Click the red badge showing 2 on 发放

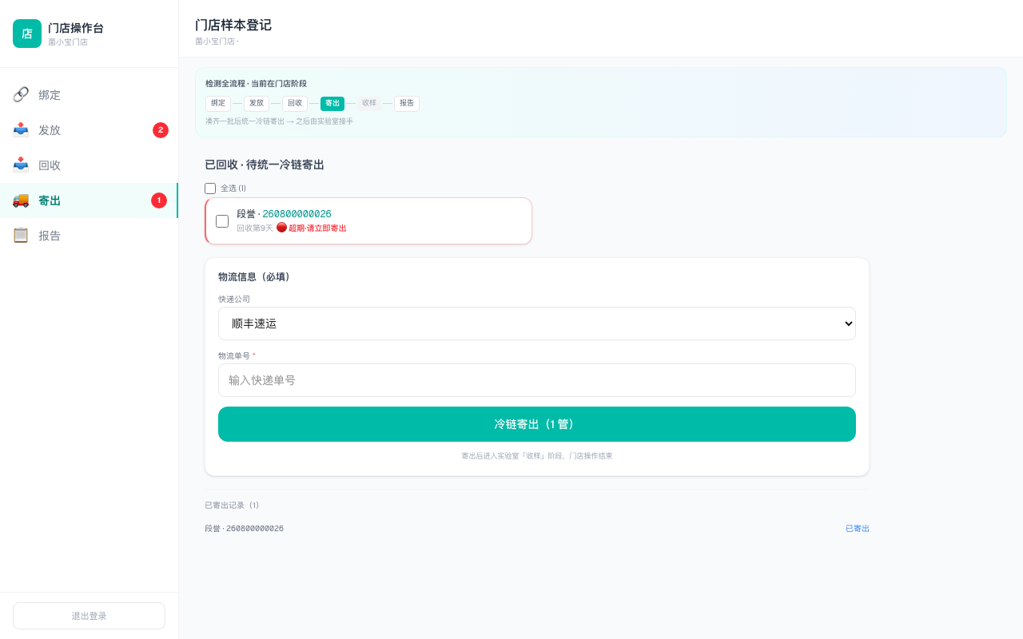(x=161, y=130)
